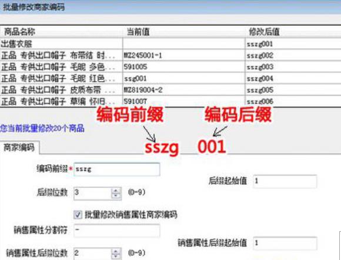Click the 后缀起始值 input field
Screen dimensions: 341x260
[x=285, y=181]
